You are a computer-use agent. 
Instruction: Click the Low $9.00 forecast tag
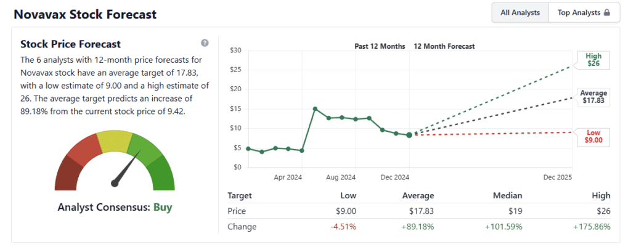(592, 136)
